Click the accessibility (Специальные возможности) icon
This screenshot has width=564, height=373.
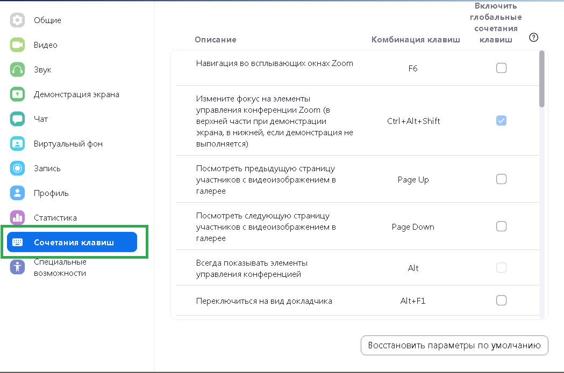point(17,267)
